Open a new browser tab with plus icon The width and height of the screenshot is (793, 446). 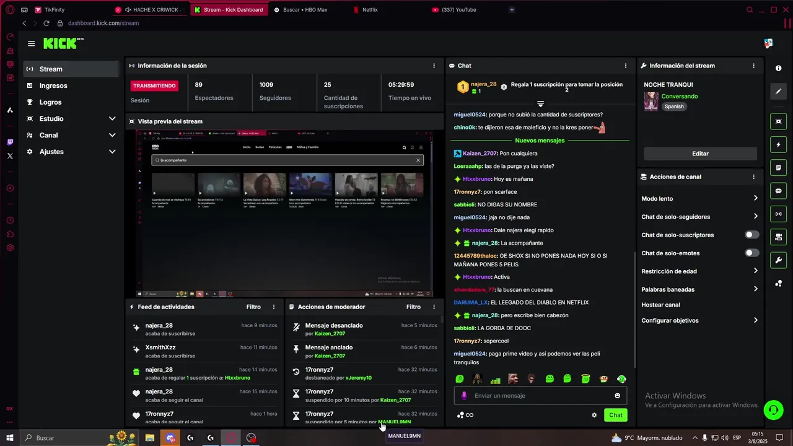click(x=512, y=9)
